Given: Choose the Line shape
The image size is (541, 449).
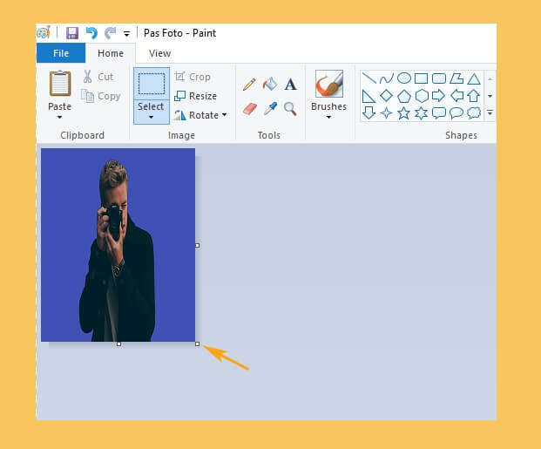Looking at the screenshot, I should click(369, 78).
